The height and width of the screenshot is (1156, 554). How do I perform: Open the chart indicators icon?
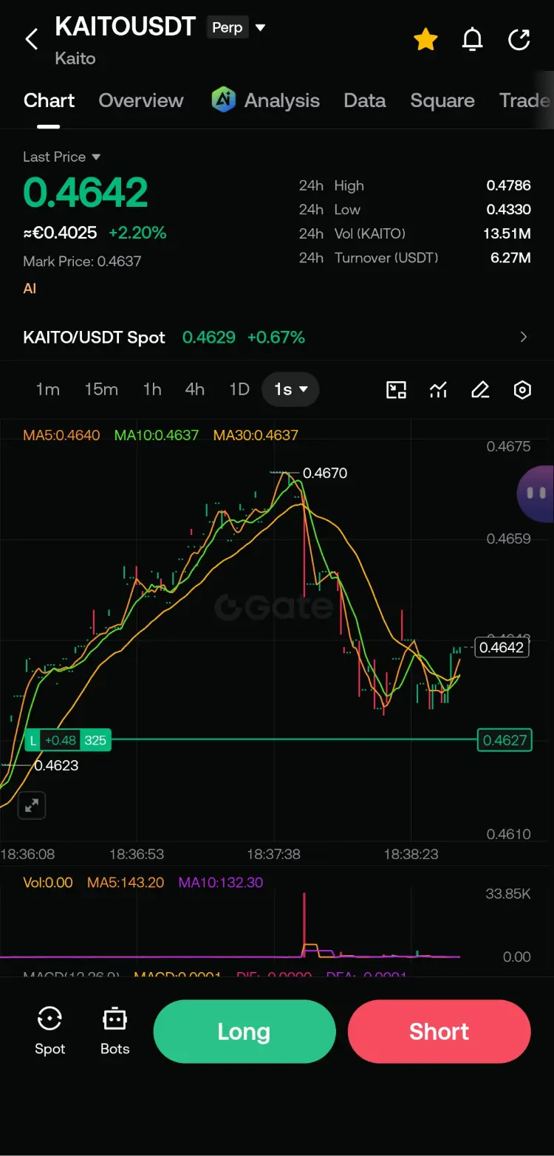(x=439, y=390)
